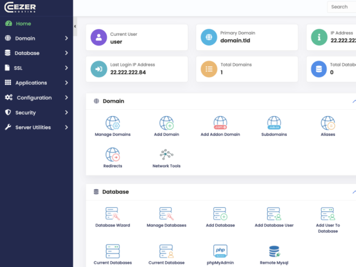Select Add Database User

tap(274, 217)
